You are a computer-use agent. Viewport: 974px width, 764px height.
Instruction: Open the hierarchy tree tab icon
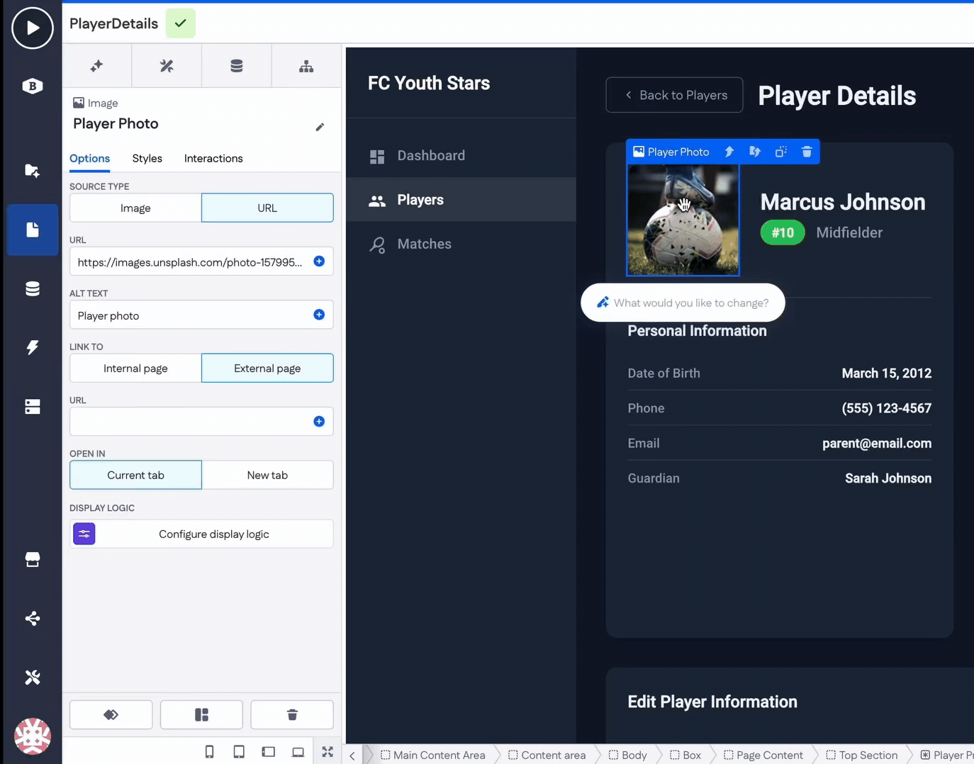pyautogui.click(x=306, y=66)
